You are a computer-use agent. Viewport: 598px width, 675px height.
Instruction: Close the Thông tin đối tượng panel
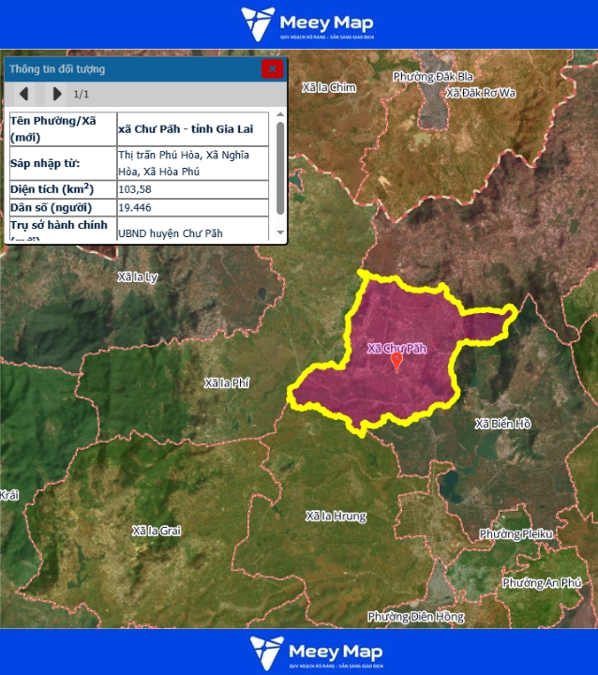tap(272, 68)
